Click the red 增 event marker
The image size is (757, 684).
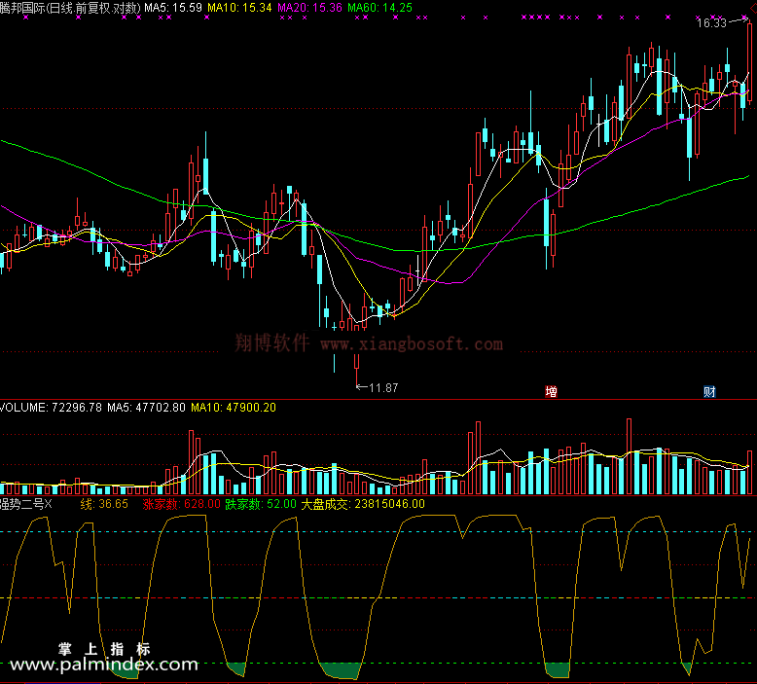pos(551,391)
